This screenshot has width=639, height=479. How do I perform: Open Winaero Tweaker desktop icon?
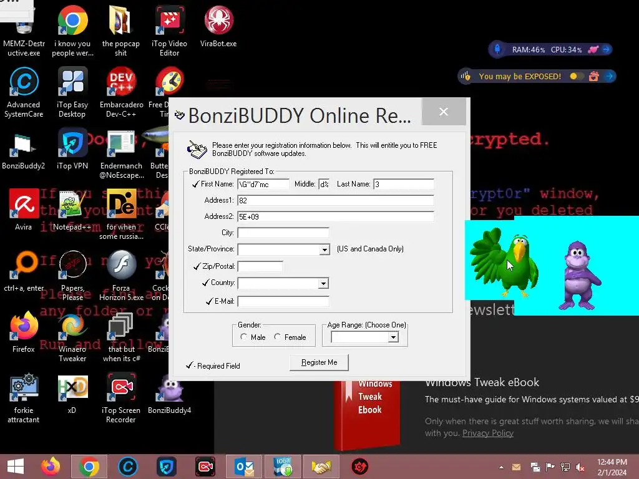point(72,337)
